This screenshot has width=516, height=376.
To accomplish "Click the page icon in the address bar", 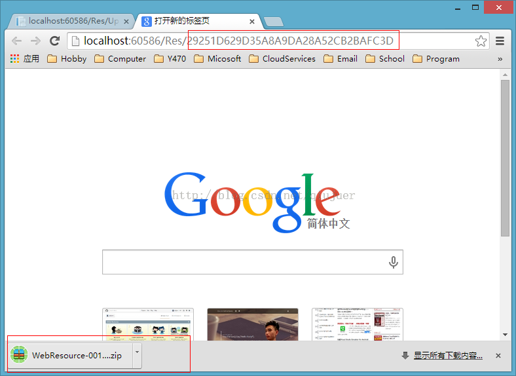I will pos(75,41).
